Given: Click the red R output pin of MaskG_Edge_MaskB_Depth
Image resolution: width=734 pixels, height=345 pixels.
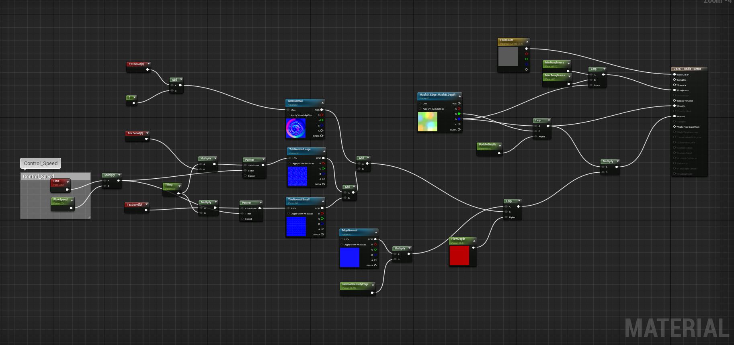Looking at the screenshot, I should pyautogui.click(x=459, y=108).
